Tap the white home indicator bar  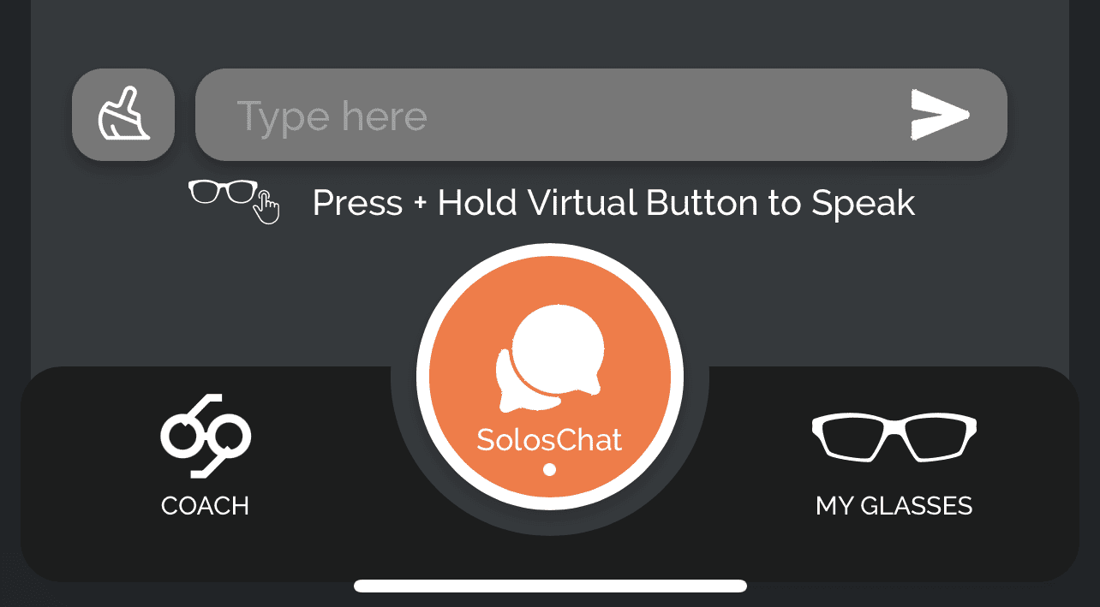(x=550, y=586)
